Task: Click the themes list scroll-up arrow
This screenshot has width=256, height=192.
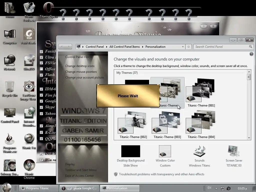Action: (x=249, y=72)
